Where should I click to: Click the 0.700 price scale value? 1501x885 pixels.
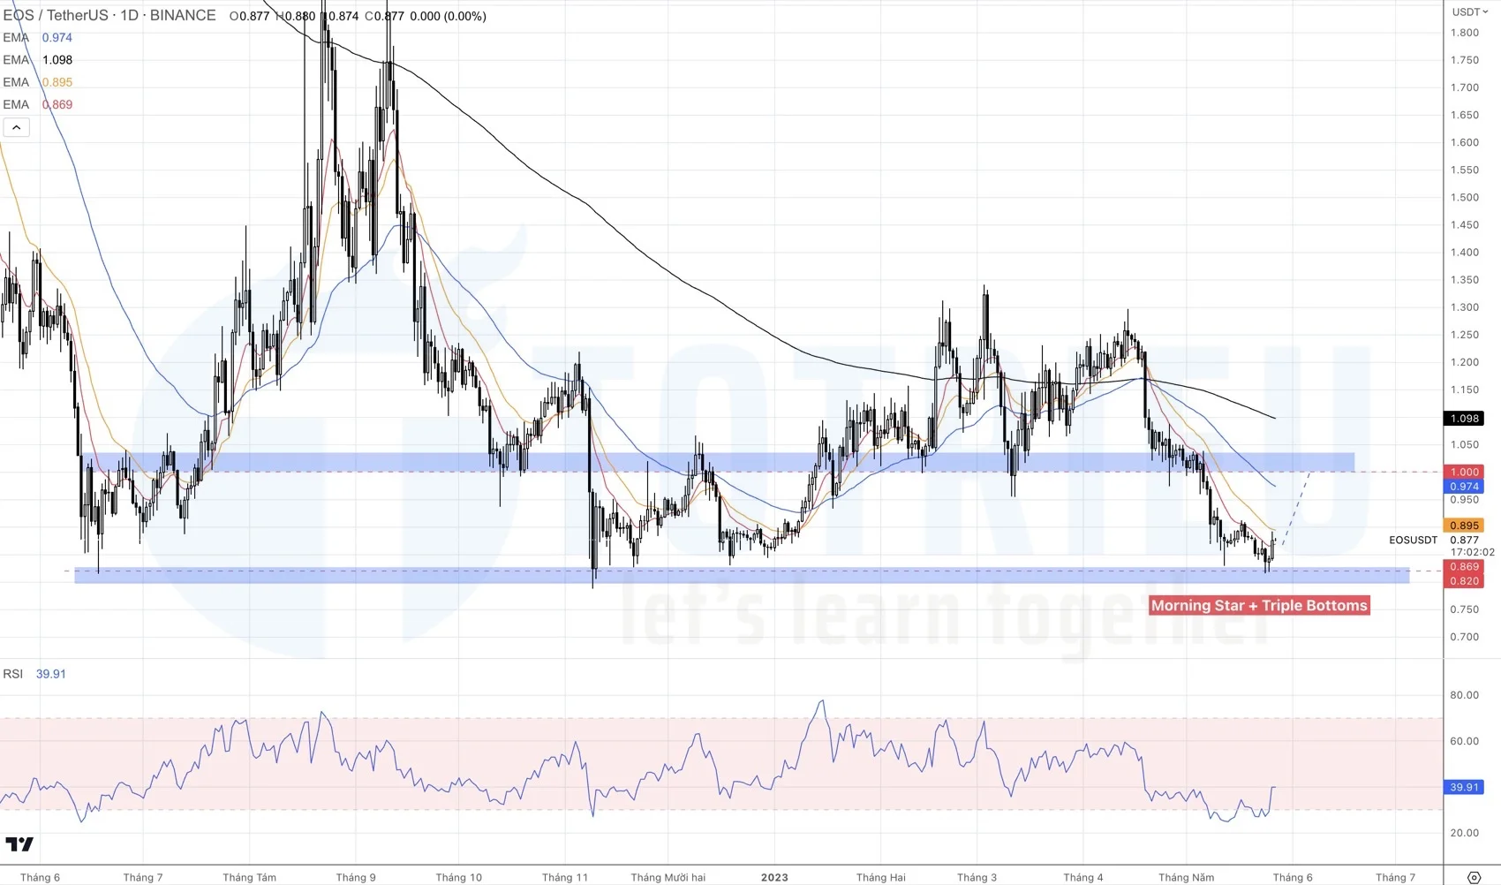click(1465, 637)
